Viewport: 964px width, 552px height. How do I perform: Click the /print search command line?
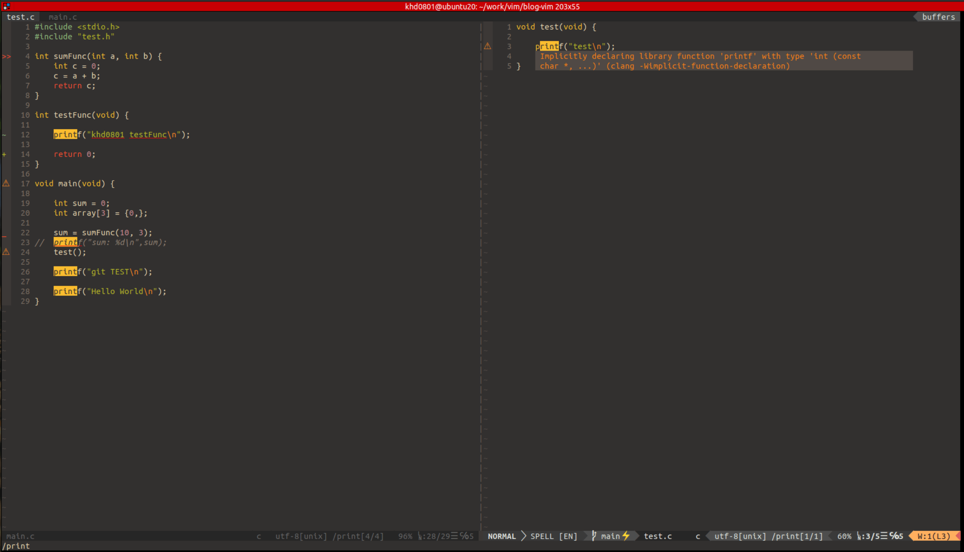click(x=16, y=546)
